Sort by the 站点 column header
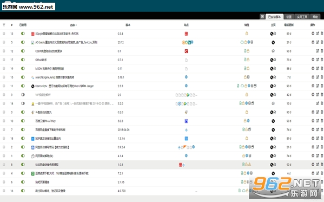The width and height of the screenshot is (324, 202). (186, 25)
